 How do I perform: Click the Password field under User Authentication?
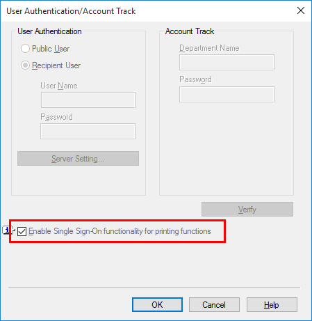coord(88,131)
